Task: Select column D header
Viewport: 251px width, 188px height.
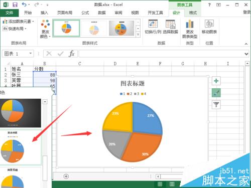Action: [115, 64]
